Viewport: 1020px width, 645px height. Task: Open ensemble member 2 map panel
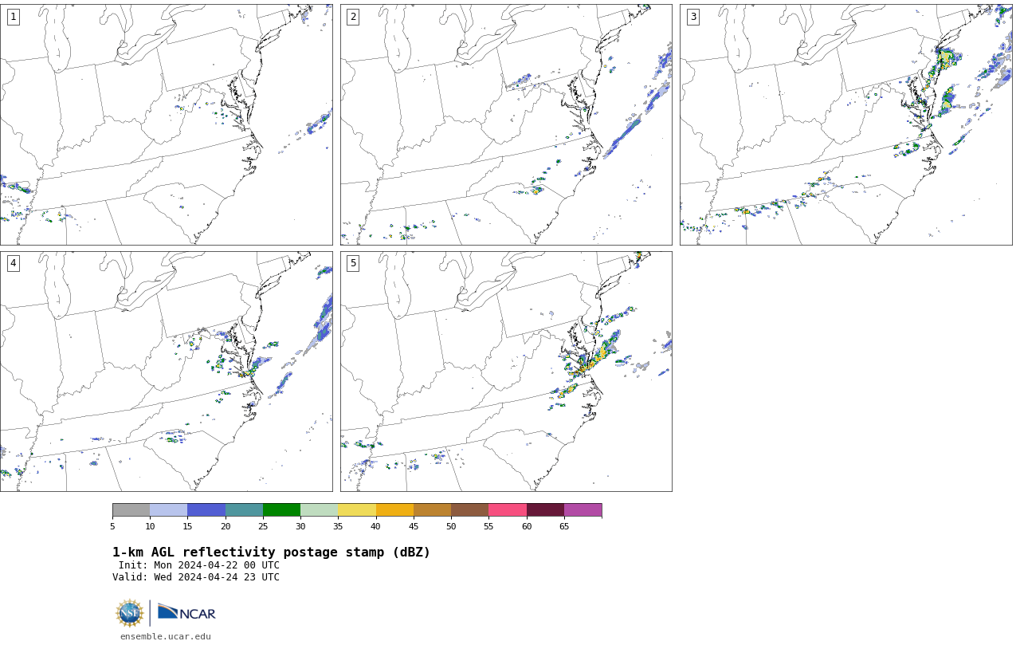[506, 124]
